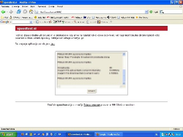The height and width of the screenshot is (137, 183).
Task: Open the Pomoč help menu
Action: coord(60,7)
